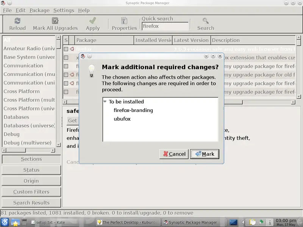Click the Reload toolbar icon
Screen dimensions: 303x227
click(x=17, y=21)
